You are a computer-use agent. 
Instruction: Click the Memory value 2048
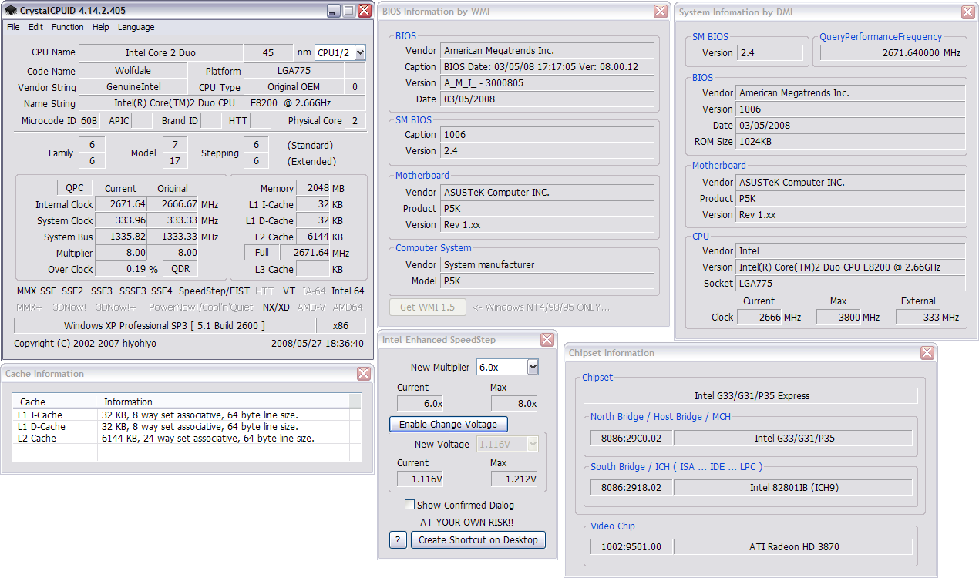313,188
